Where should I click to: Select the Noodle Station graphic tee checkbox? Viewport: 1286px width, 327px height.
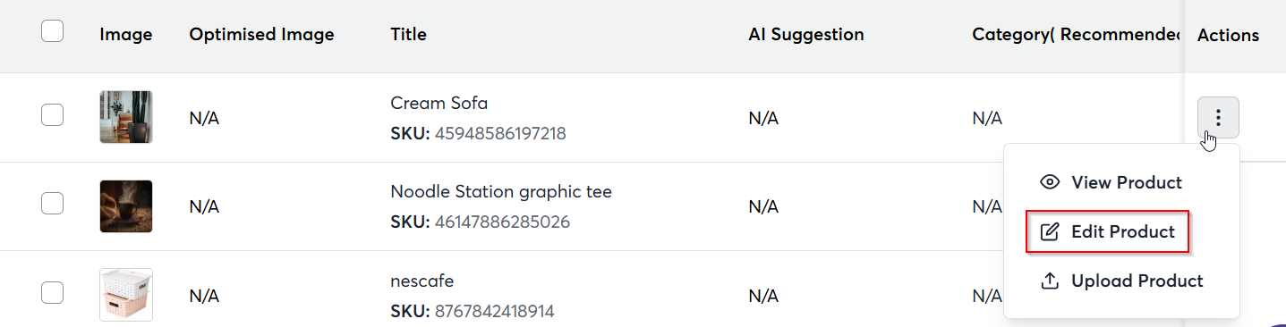(x=52, y=203)
